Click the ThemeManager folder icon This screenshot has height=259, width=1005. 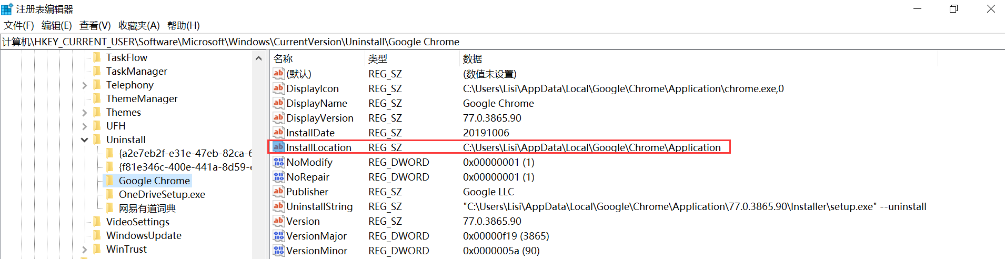click(97, 98)
